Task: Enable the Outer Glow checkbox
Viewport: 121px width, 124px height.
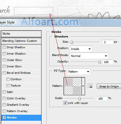Action: [x=4, y=60]
